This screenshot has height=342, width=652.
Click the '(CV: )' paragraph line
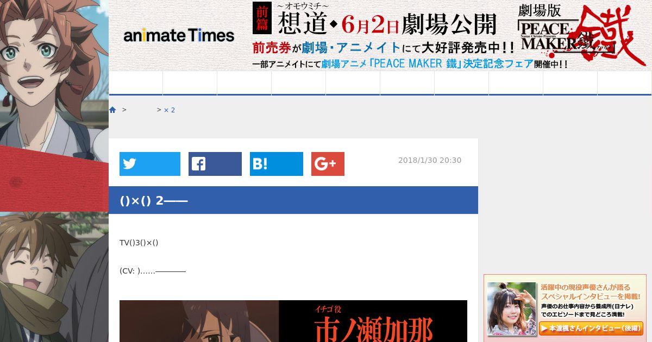153,271
